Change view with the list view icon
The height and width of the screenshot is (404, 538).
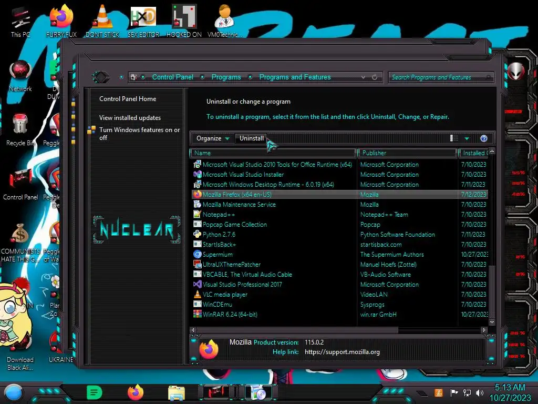click(454, 138)
